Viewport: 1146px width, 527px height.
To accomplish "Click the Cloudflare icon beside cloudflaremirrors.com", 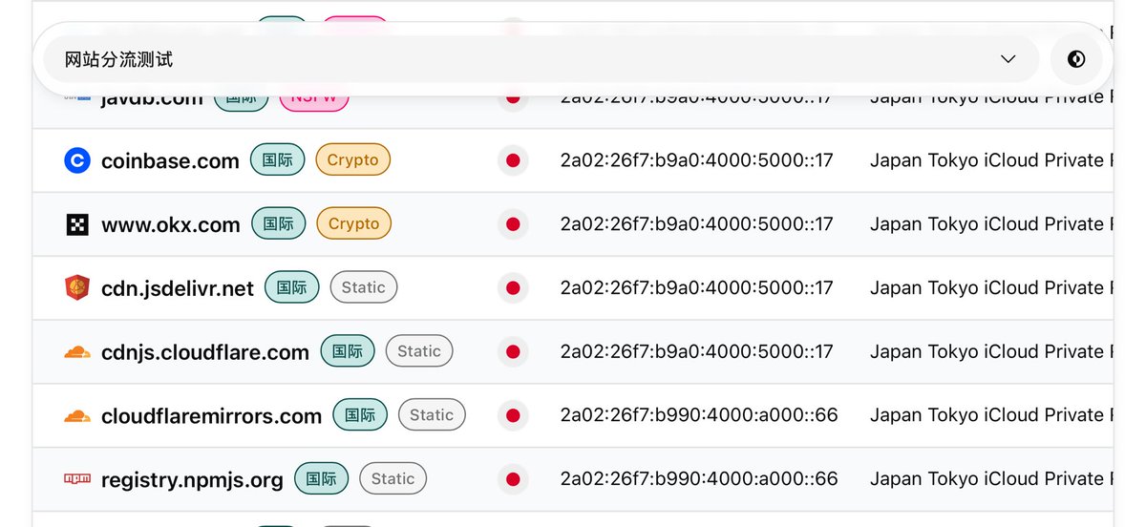I will tap(77, 415).
